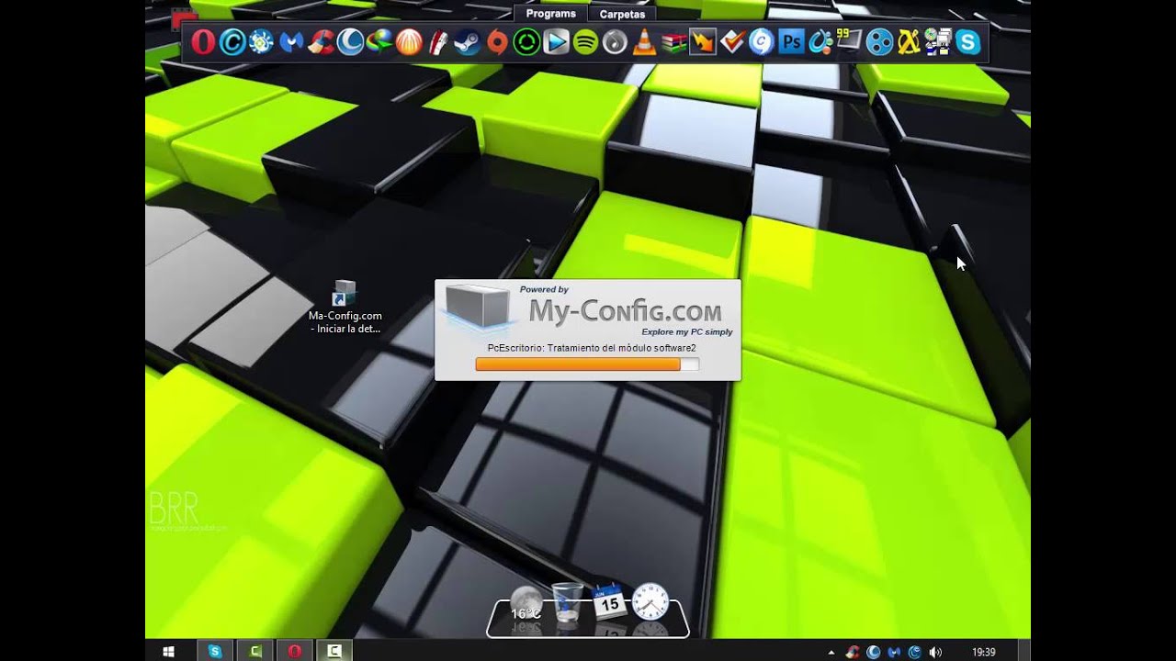Viewport: 1176px width, 661px height.
Task: Open the calendar widget showing 15
Action: coord(609,602)
